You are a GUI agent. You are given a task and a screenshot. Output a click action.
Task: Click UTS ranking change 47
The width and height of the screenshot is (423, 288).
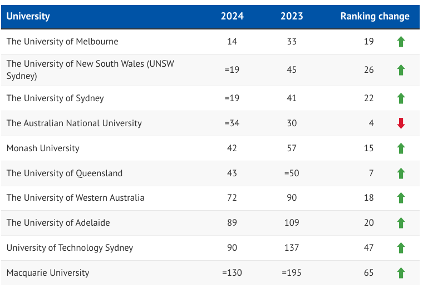[369, 247]
